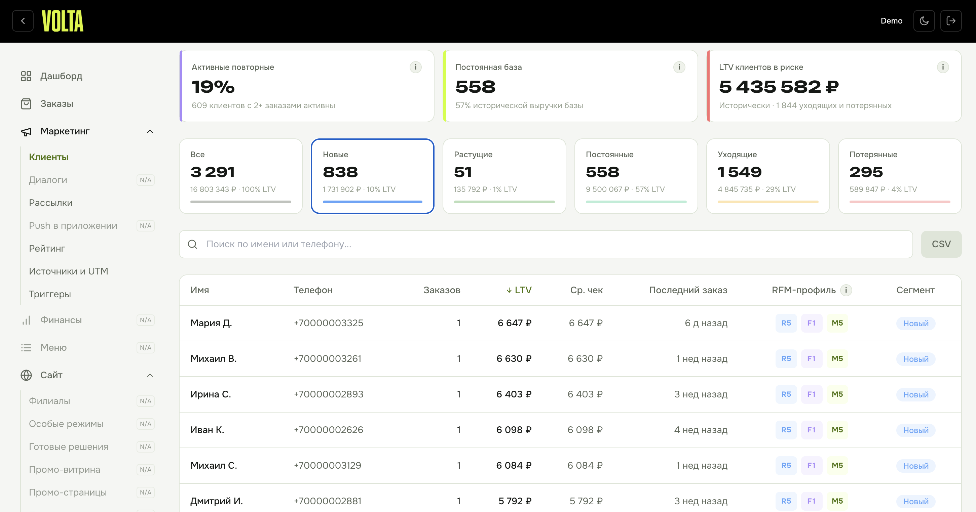Image resolution: width=976 pixels, height=512 pixels.
Task: Open Рассылки in the sidebar
Action: 51,203
